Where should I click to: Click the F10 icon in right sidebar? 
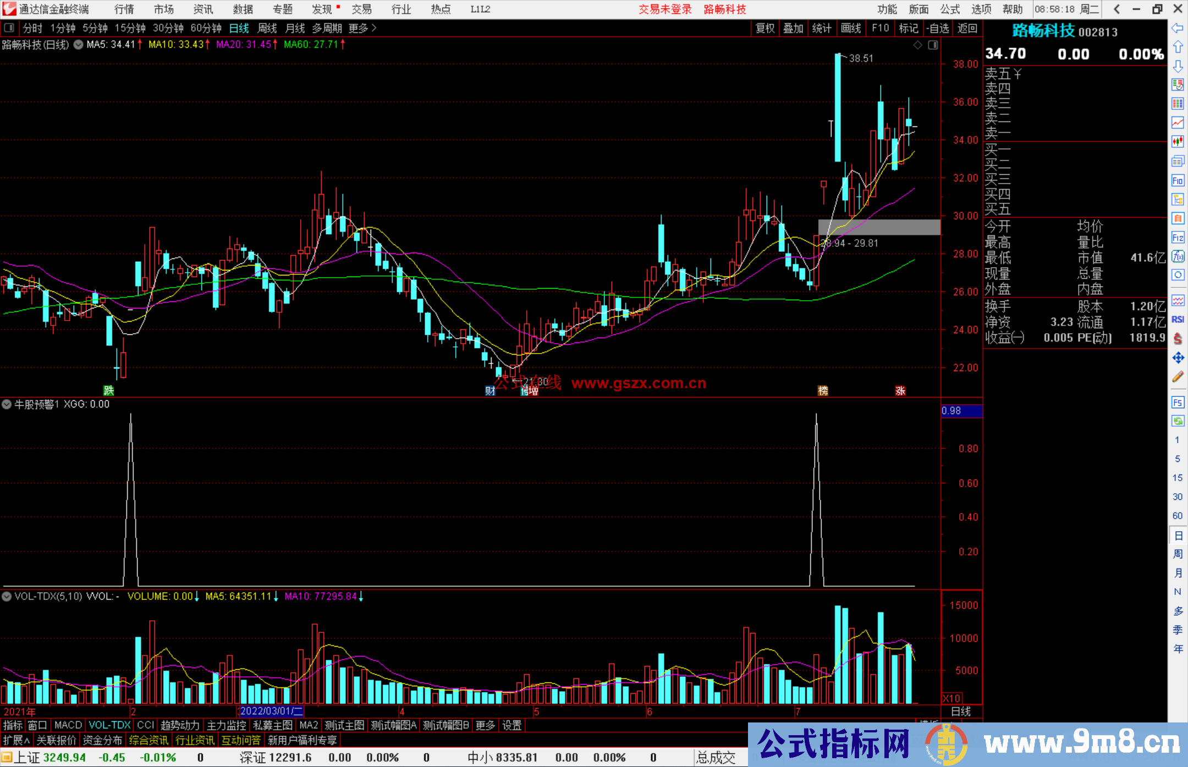click(1178, 180)
